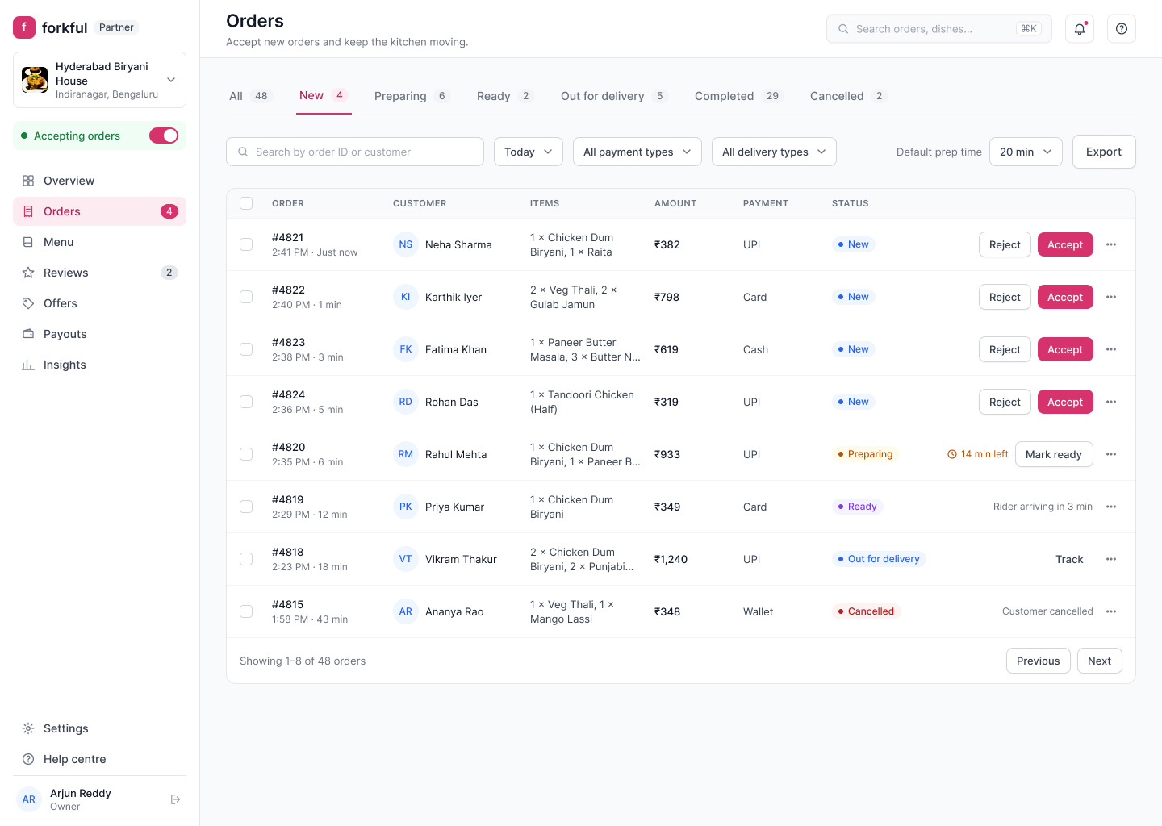Open more options for order #4820
This screenshot has width=1162, height=826.
[1111, 454]
